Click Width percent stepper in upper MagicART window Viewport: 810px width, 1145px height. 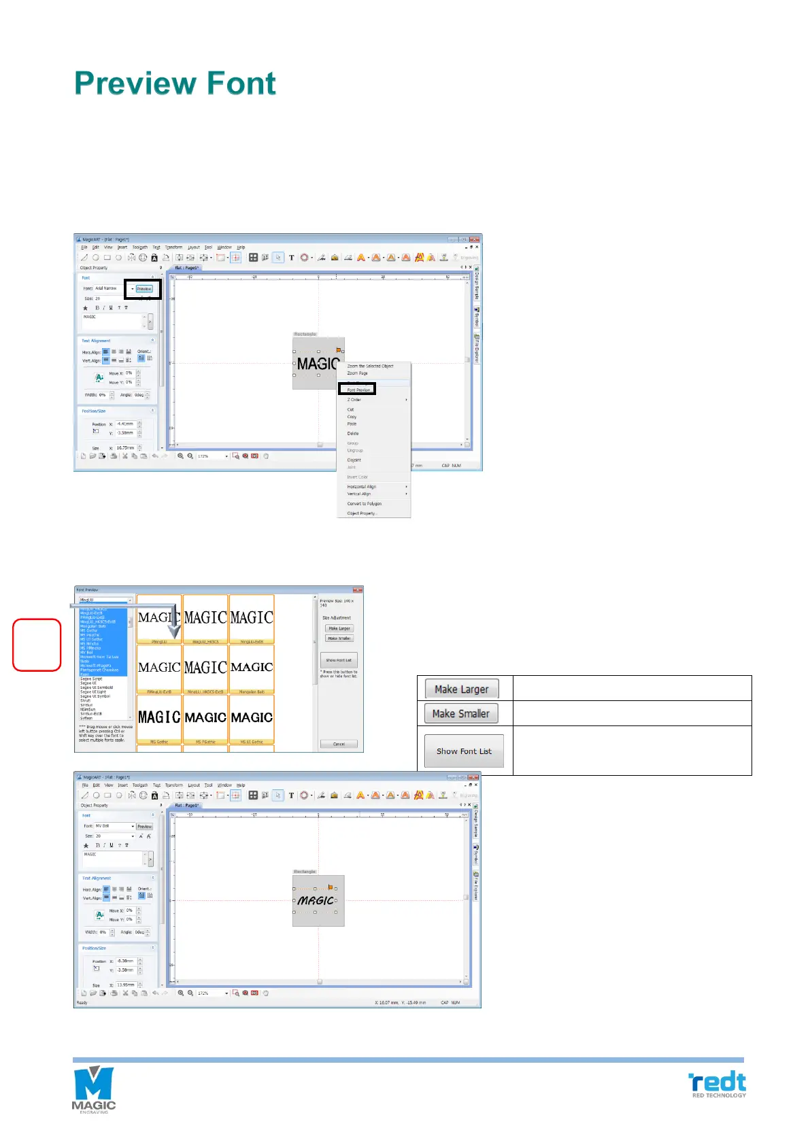click(x=112, y=395)
